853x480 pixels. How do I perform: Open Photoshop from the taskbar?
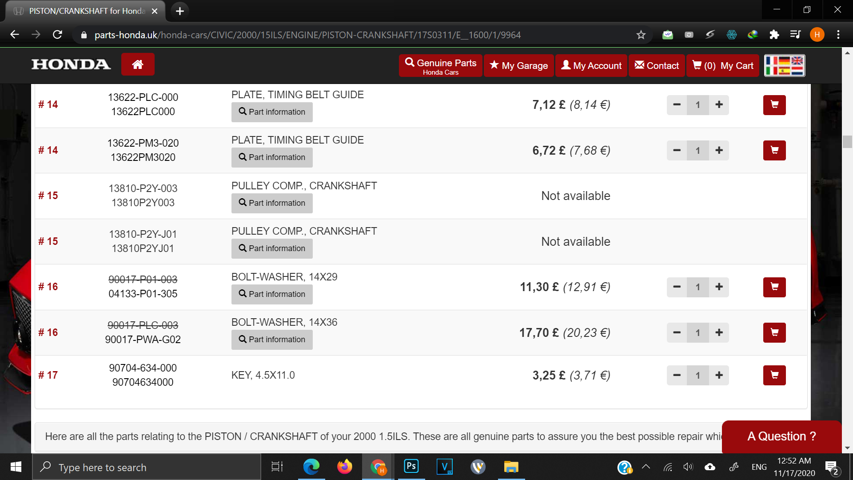point(411,467)
